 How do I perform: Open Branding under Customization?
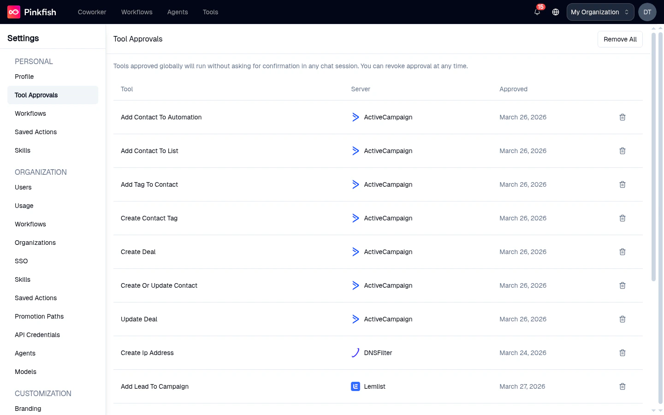[28, 409]
